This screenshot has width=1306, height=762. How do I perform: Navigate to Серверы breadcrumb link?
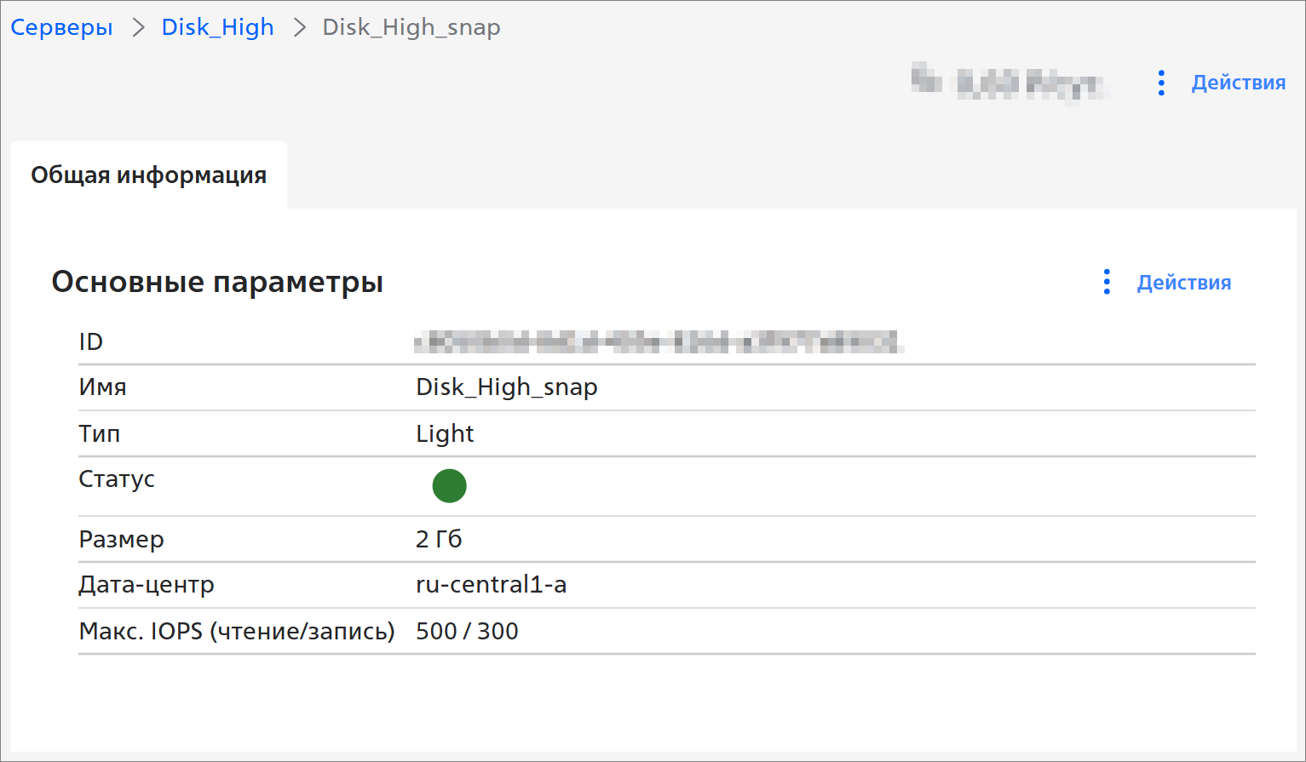tap(61, 28)
